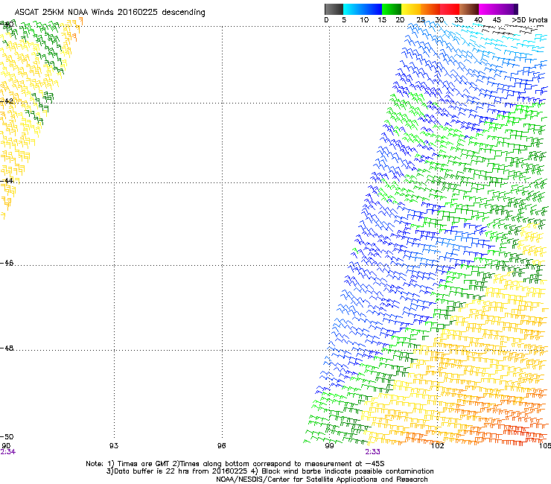
Task: Click the "35" label under the color bar
Action: (459, 20)
